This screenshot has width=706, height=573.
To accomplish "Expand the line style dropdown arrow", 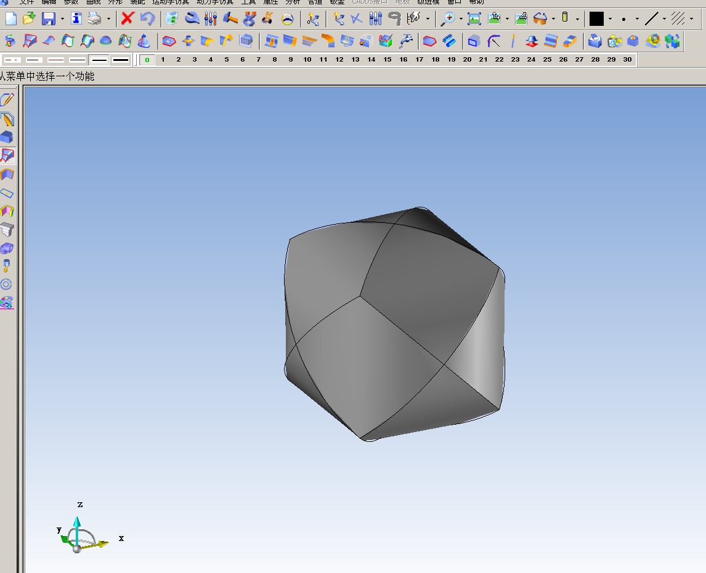I will 664,19.
